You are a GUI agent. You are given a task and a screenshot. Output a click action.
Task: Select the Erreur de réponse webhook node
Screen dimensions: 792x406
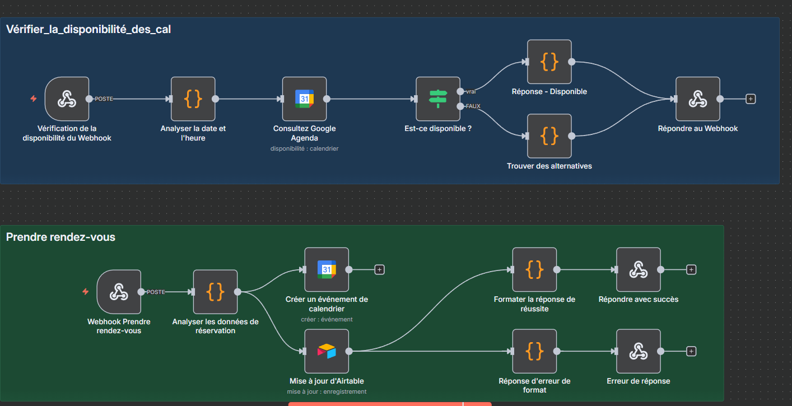tap(638, 351)
